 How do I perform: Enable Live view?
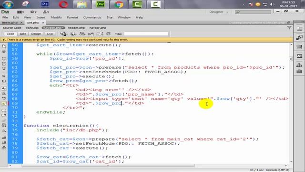click(x=50, y=34)
